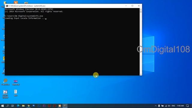Minimize the Command Prompt window
This screenshot has height=108, width=192.
(x=126, y=6)
